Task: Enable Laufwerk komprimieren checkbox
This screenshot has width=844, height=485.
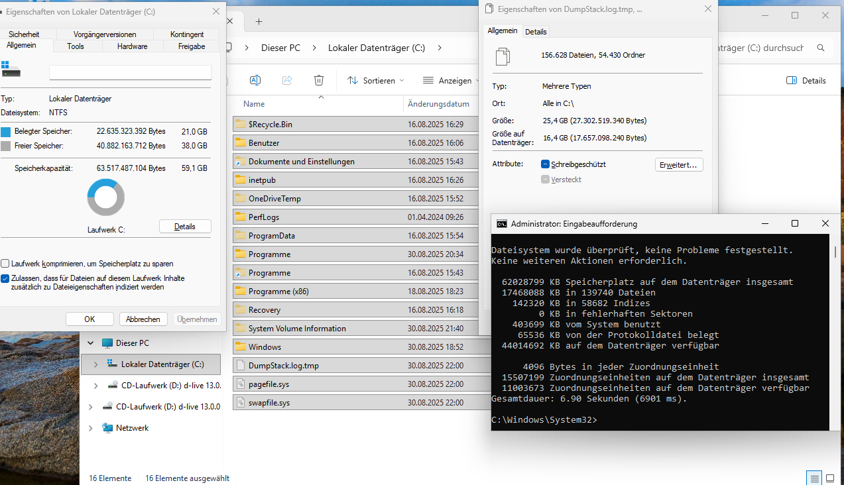Action: click(x=5, y=264)
